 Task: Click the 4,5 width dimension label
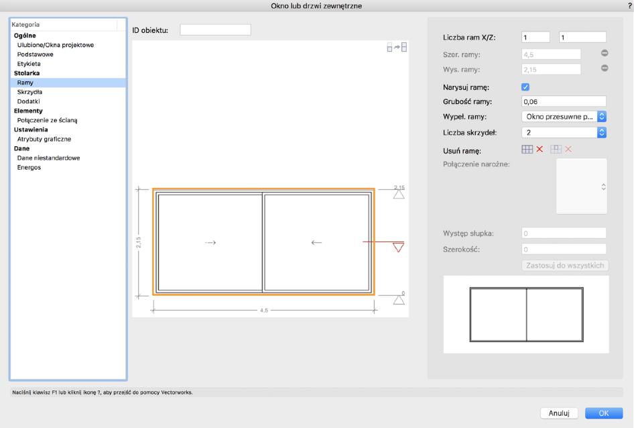(x=263, y=311)
